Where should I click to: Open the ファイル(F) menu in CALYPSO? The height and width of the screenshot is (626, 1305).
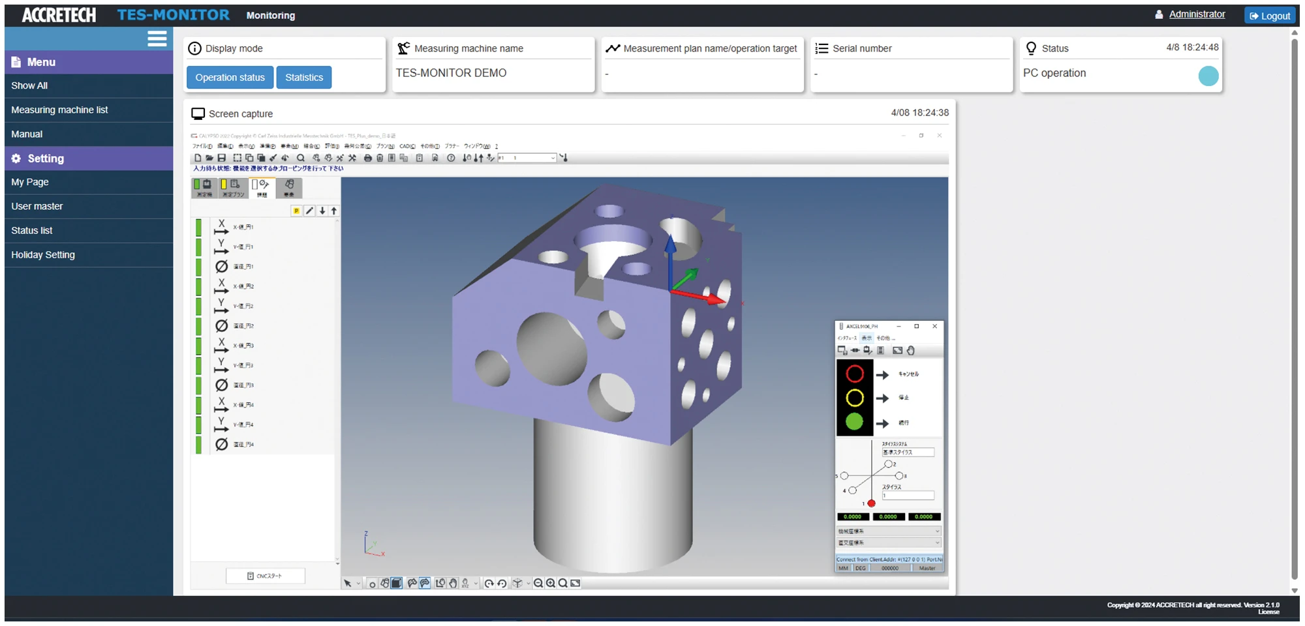pyautogui.click(x=202, y=146)
